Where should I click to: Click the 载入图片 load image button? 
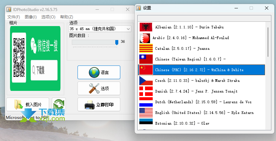28,105
